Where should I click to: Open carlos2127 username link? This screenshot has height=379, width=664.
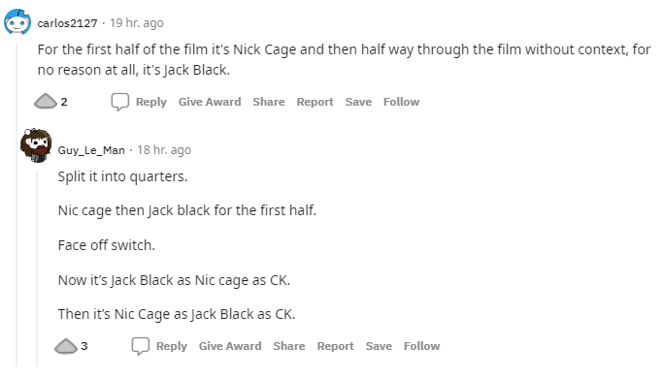67,23
